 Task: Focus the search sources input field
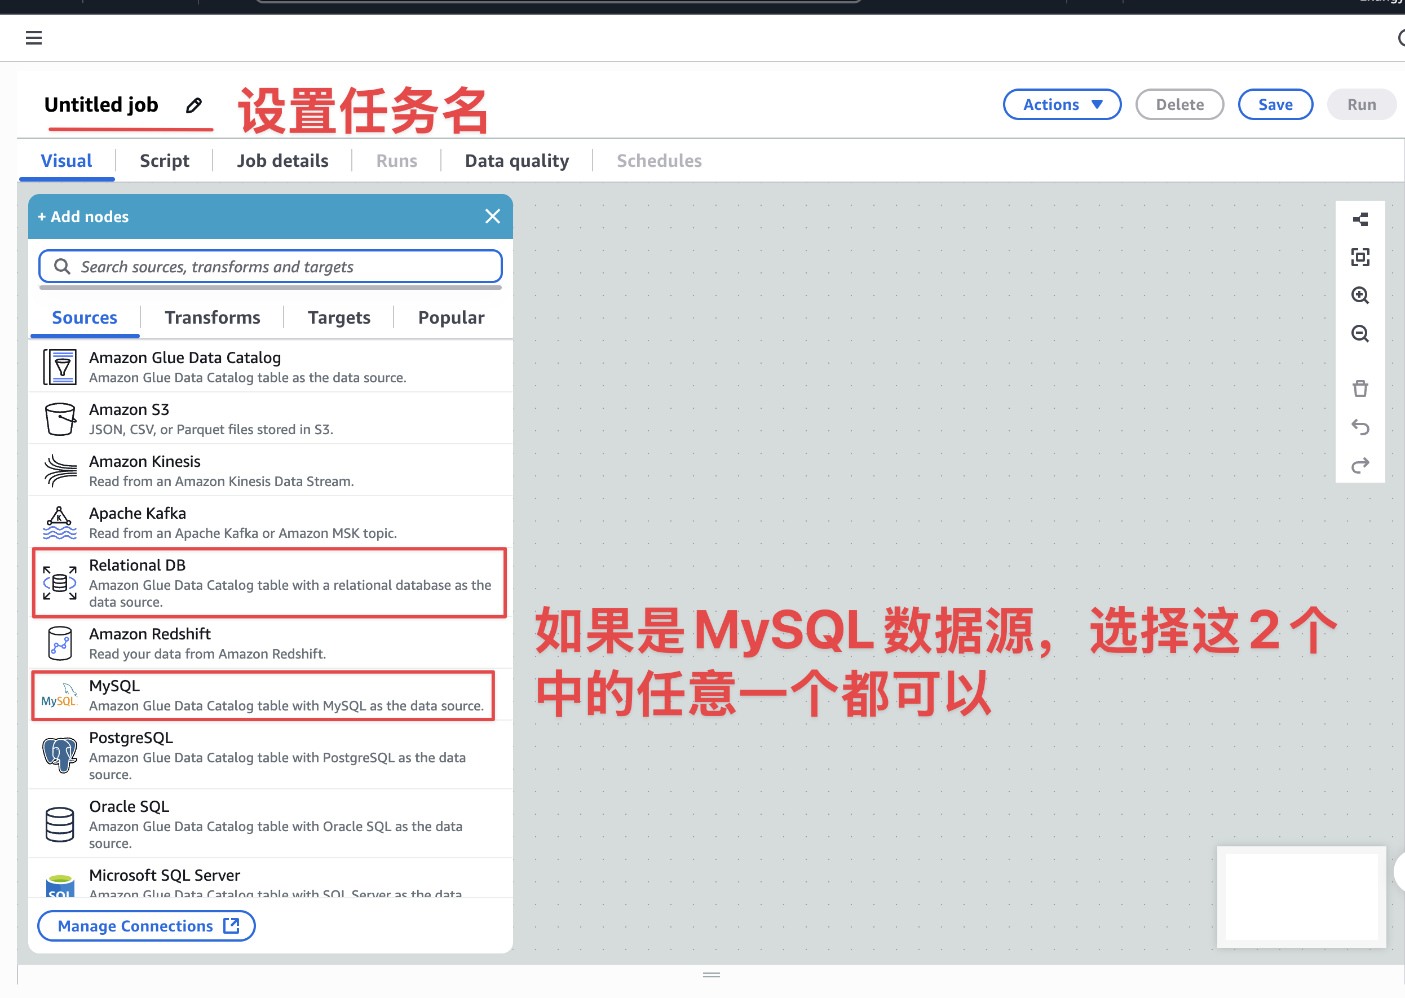coord(270,266)
